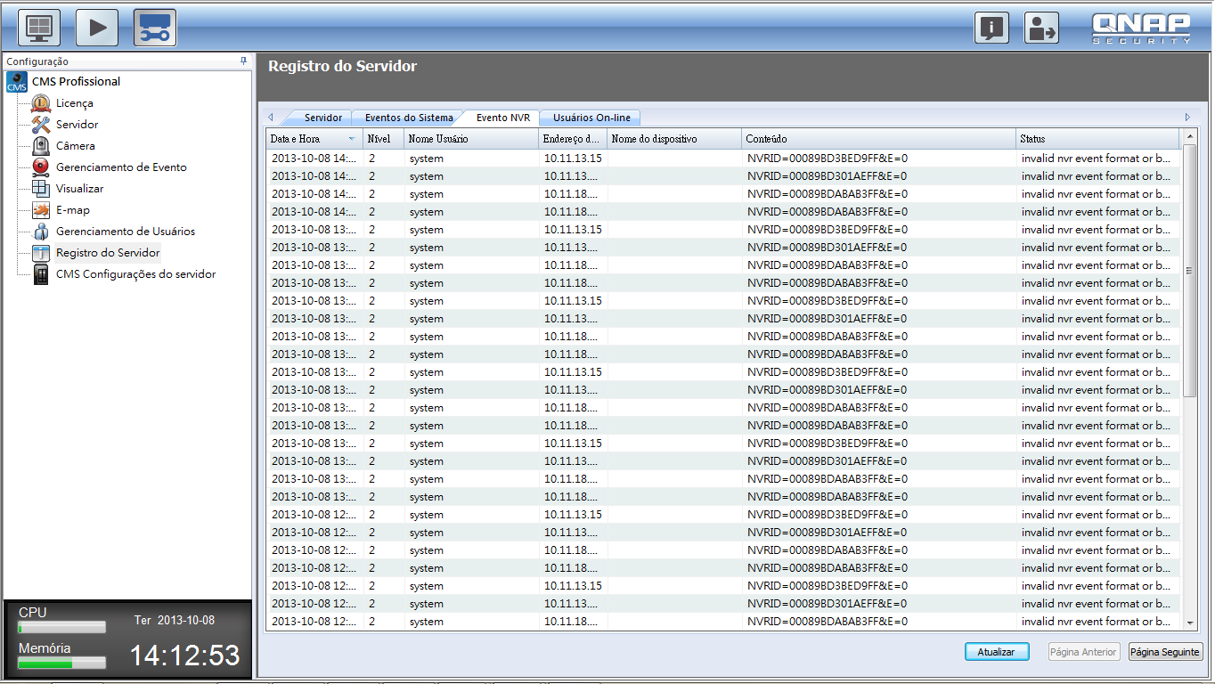1215x684 pixels.
Task: Select E-map tree entry
Action: point(73,210)
